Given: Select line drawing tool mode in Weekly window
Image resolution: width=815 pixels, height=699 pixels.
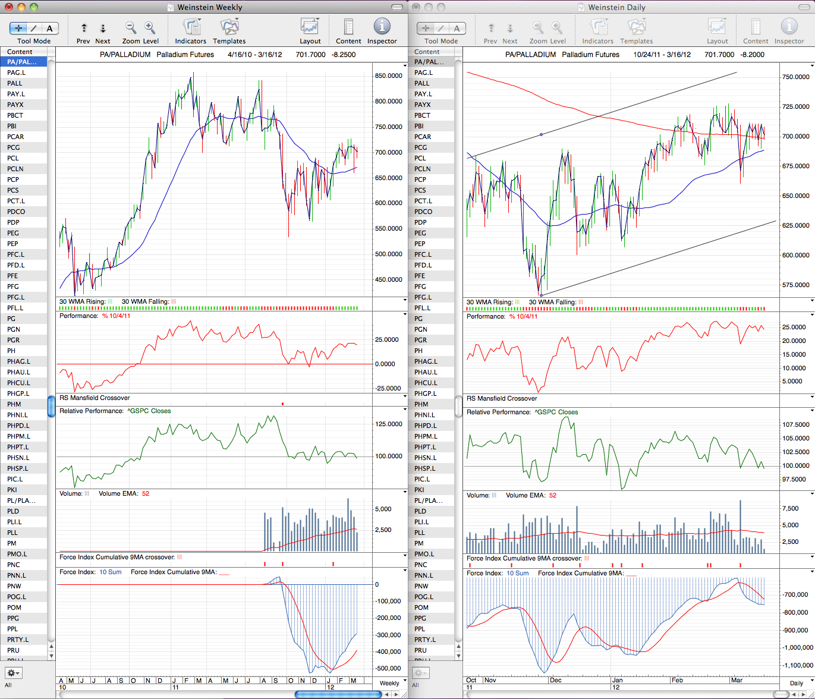Looking at the screenshot, I should (x=34, y=28).
